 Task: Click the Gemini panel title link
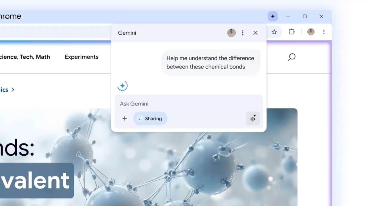(x=127, y=33)
